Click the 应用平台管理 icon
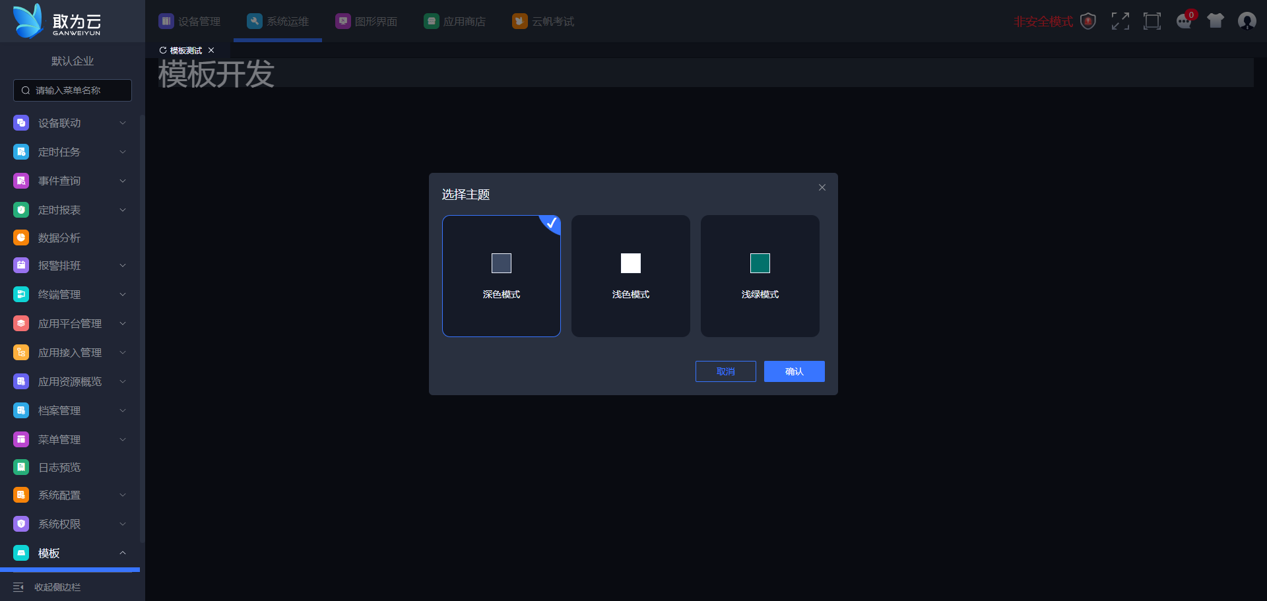This screenshot has width=1267, height=601. click(21, 323)
